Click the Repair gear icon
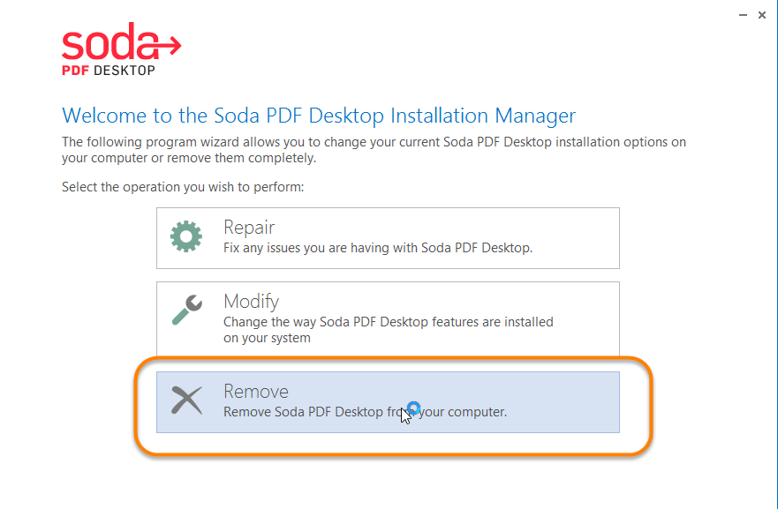Viewport: 778px width, 509px height. [185, 236]
